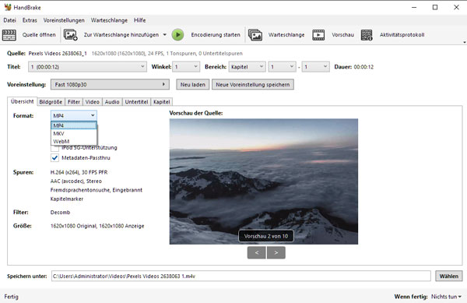Uncheck Metadaten-Passthru checkbox
Viewport: 467px width, 303px height.
54,158
